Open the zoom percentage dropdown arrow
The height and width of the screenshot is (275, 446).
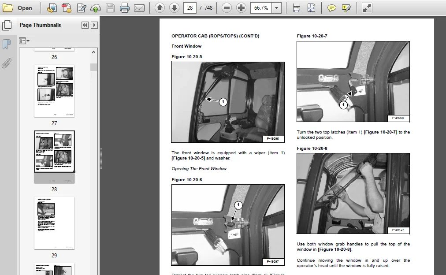[276, 7]
